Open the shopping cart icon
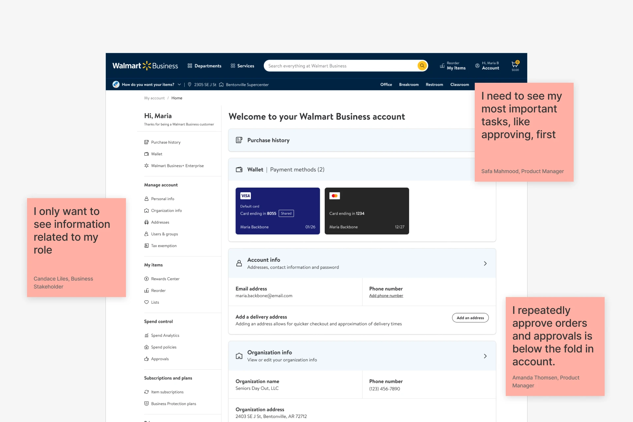 tap(515, 65)
